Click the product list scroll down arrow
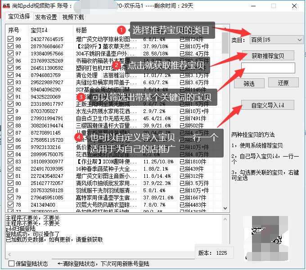 coord(225,208)
